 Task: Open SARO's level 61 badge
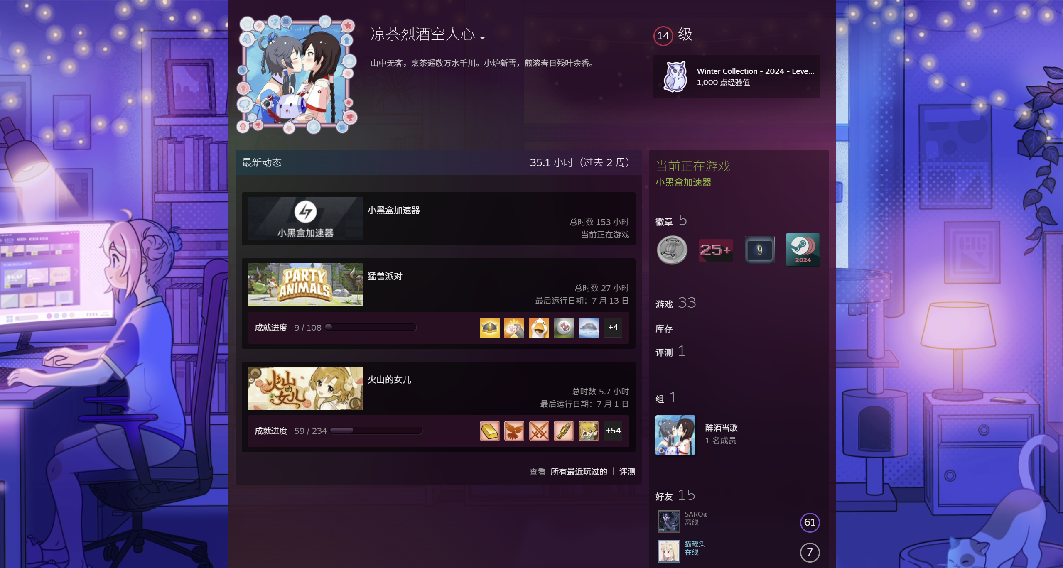pyautogui.click(x=810, y=522)
